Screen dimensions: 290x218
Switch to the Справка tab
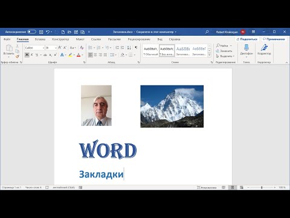[x=175, y=39]
